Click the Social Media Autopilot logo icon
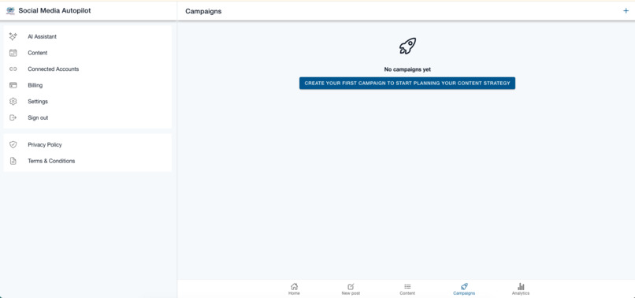Viewport: 635px width, 298px height. click(10, 11)
